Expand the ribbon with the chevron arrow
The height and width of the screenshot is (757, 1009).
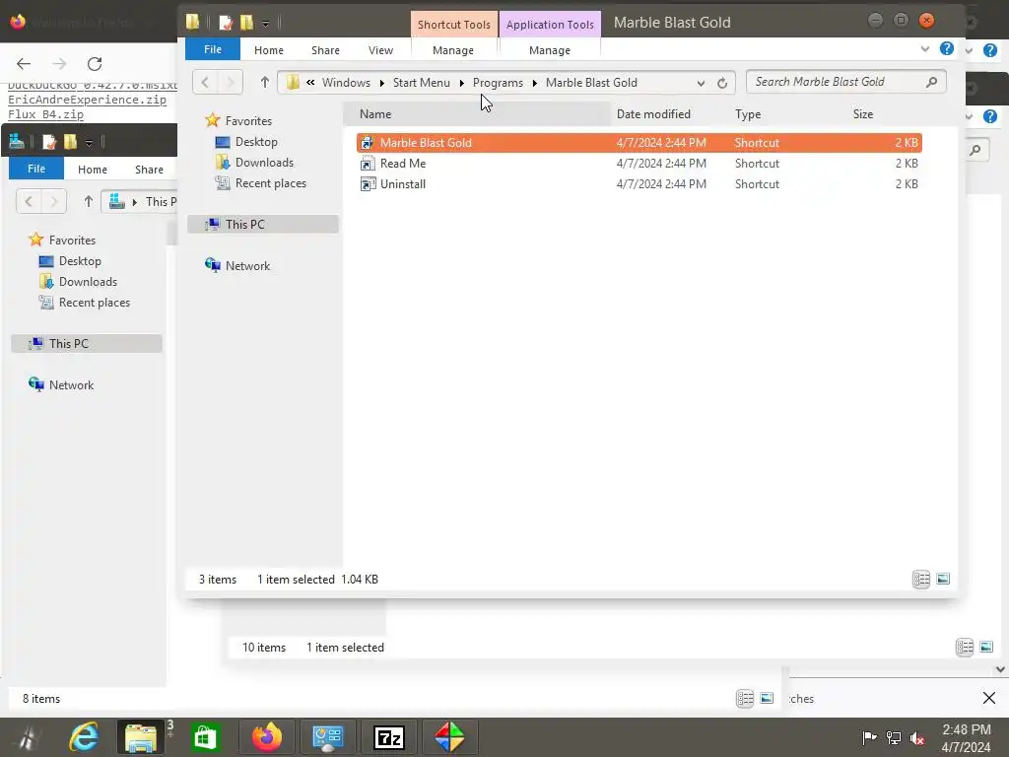pos(924,49)
